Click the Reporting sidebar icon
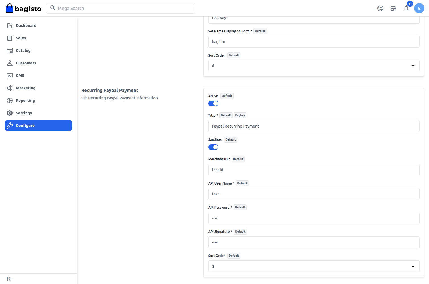 pyautogui.click(x=9, y=100)
